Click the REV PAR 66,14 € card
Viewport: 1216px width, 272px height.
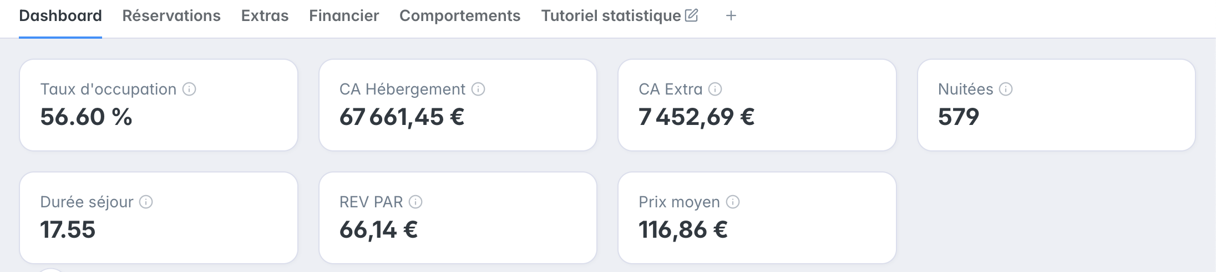point(458,218)
